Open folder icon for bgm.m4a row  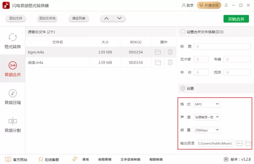[158, 52]
